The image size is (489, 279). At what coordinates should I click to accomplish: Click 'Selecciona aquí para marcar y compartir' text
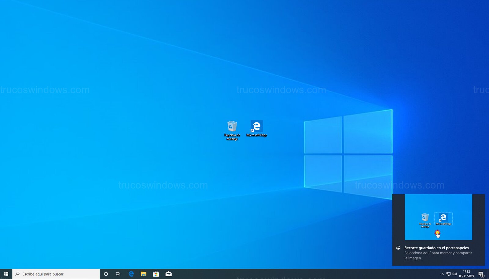[x=438, y=253]
